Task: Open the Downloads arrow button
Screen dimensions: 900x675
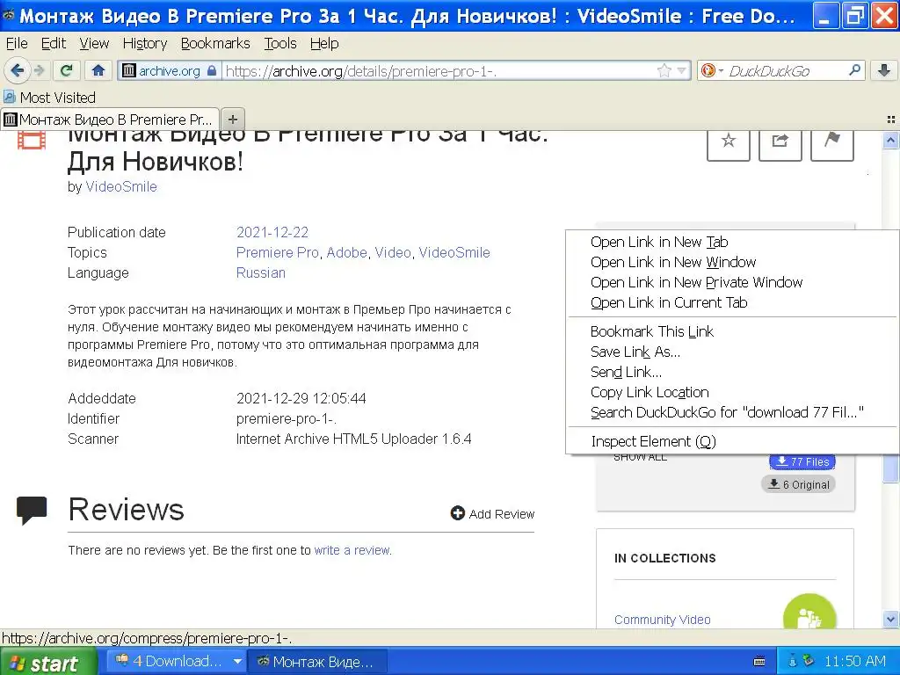Action: 884,70
